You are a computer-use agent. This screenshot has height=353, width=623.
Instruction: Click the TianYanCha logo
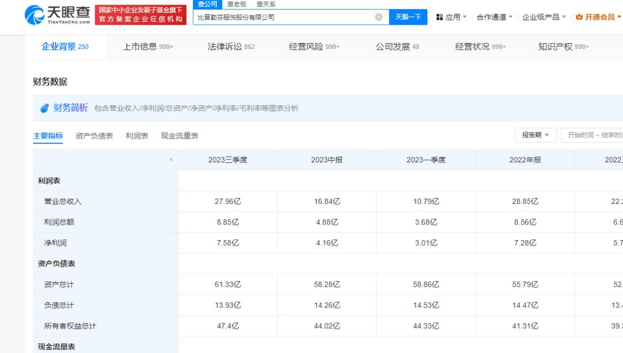point(58,16)
